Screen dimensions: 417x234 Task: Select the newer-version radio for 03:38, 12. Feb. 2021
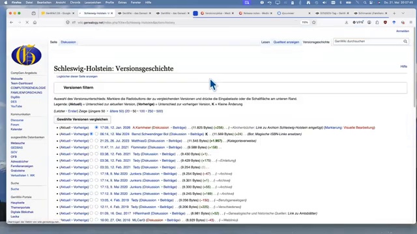96,154
